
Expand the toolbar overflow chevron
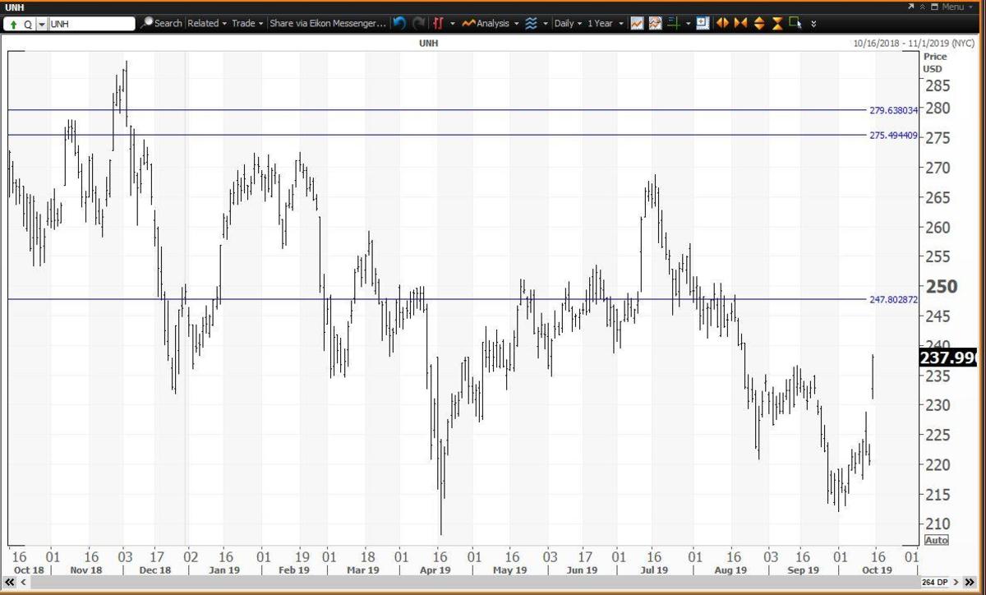(x=813, y=24)
